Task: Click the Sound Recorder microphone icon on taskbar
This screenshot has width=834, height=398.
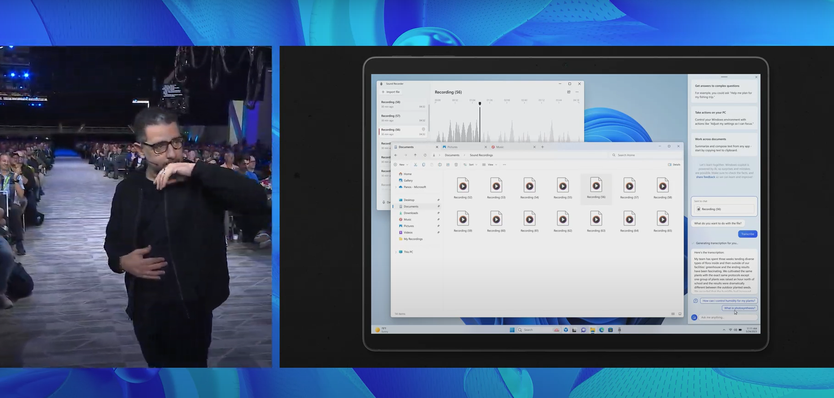Action: (619, 330)
